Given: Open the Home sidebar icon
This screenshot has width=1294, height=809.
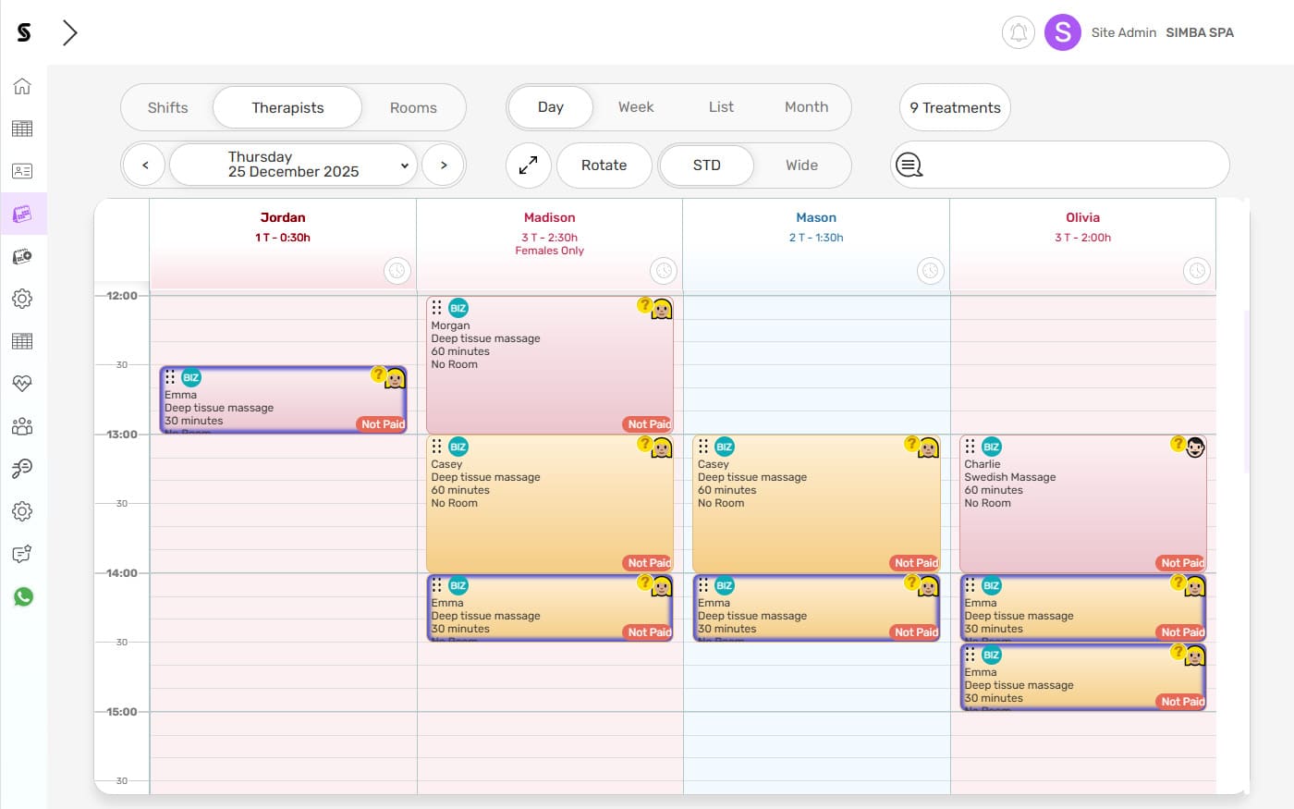Looking at the screenshot, I should click(23, 86).
